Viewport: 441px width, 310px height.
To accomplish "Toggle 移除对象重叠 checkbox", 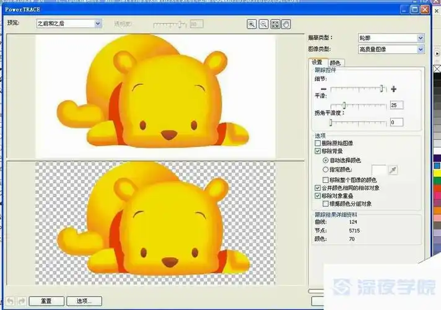I will pos(318,196).
